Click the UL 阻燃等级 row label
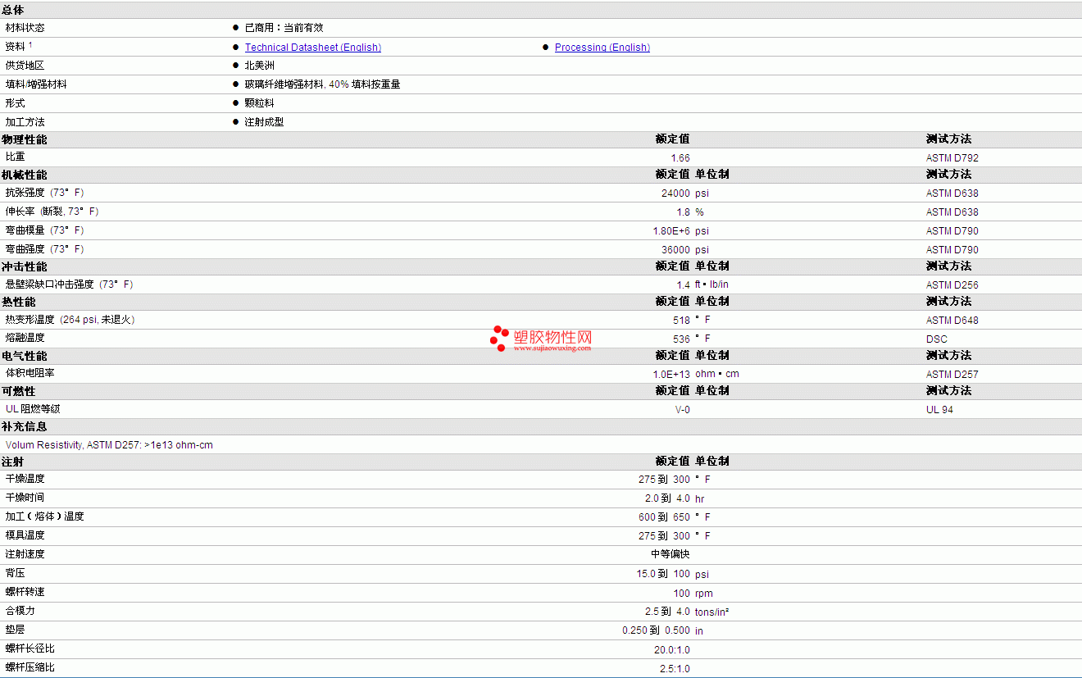This screenshot has width=1082, height=678. (x=33, y=408)
